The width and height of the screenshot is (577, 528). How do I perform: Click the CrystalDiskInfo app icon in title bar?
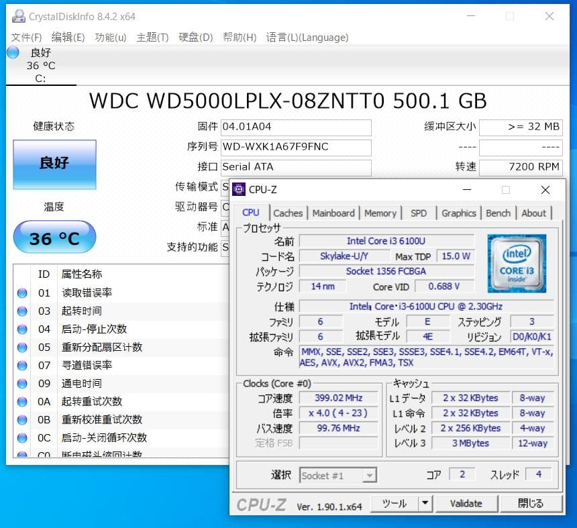click(x=18, y=16)
